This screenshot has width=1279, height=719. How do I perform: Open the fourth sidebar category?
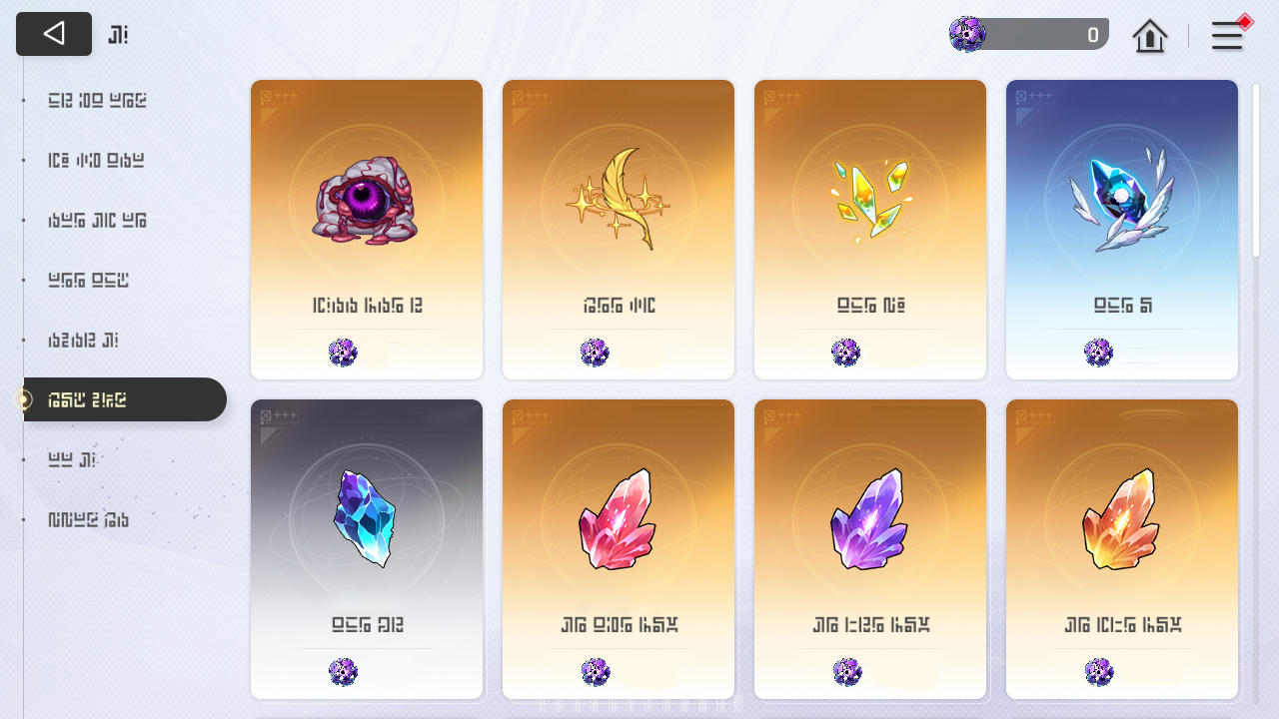89,280
